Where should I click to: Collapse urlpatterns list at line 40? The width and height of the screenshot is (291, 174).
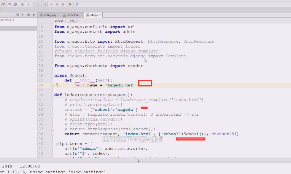pos(53,144)
